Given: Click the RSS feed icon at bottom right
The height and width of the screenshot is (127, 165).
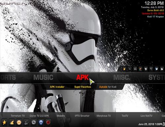Looking at the screenshot, I should pyautogui.click(x=164, y=124).
